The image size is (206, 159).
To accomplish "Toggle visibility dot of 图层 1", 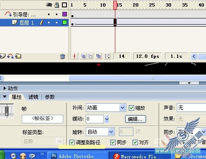I will tap(49, 23).
